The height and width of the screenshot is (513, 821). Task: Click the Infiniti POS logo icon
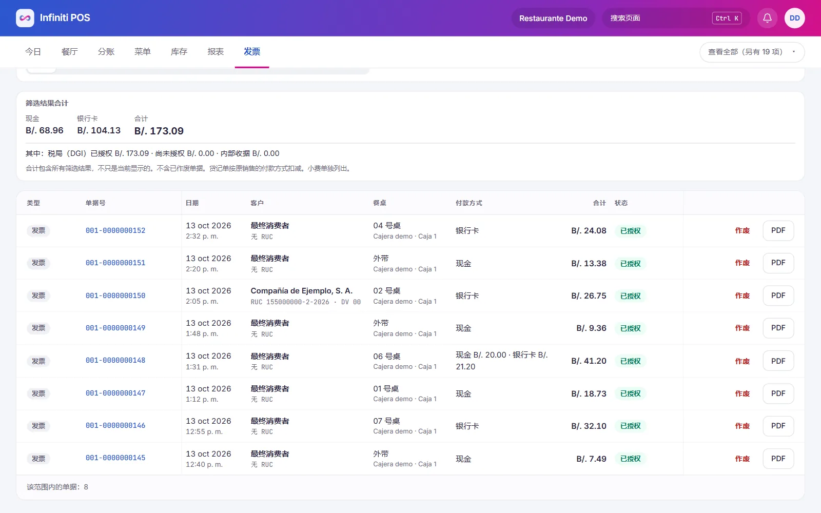[x=25, y=18]
